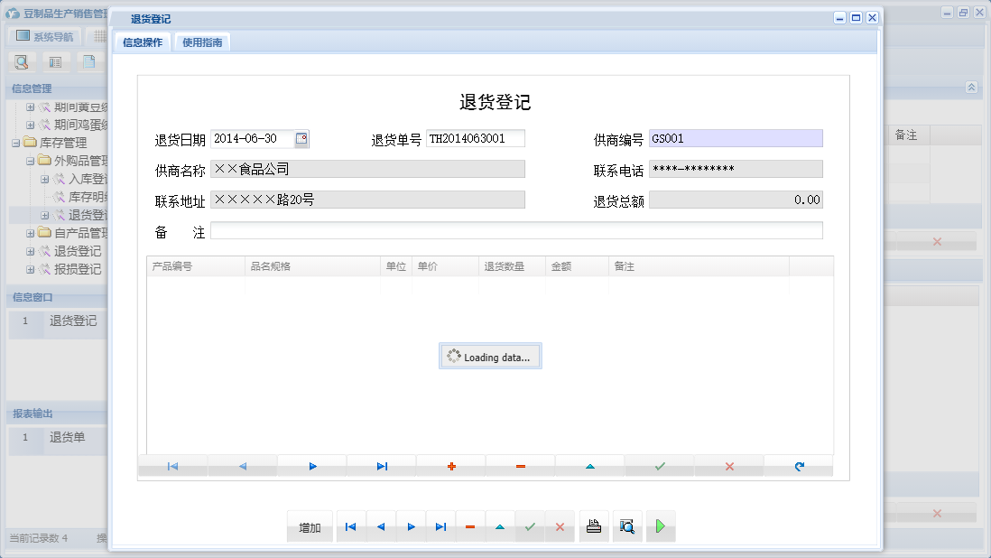The width and height of the screenshot is (991, 558).
Task: Jump to last record using the navigation icon
Action: (x=381, y=465)
